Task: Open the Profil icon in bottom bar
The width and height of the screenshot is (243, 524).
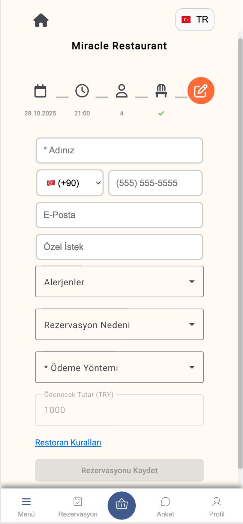Action: (217, 501)
